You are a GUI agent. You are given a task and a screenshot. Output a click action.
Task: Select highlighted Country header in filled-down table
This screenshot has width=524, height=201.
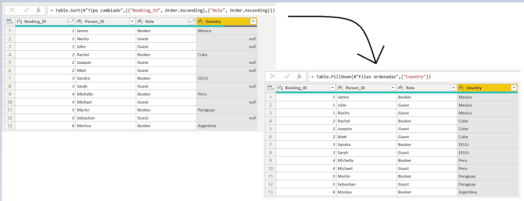[487, 87]
